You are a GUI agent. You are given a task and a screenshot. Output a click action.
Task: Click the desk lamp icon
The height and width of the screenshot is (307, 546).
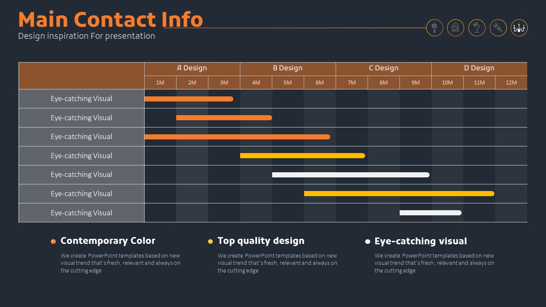tap(477, 28)
